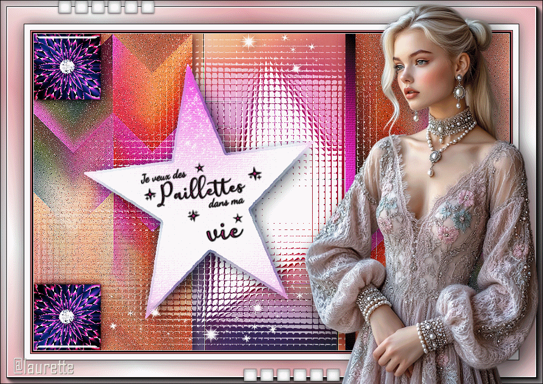The height and width of the screenshot is (384, 543).
Task: Click the first white square in the bottom row
Action: 250,375
